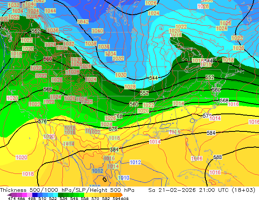Screen dimensions: 259x200
Task: Click legend value 546
Action: pos(74,198)
